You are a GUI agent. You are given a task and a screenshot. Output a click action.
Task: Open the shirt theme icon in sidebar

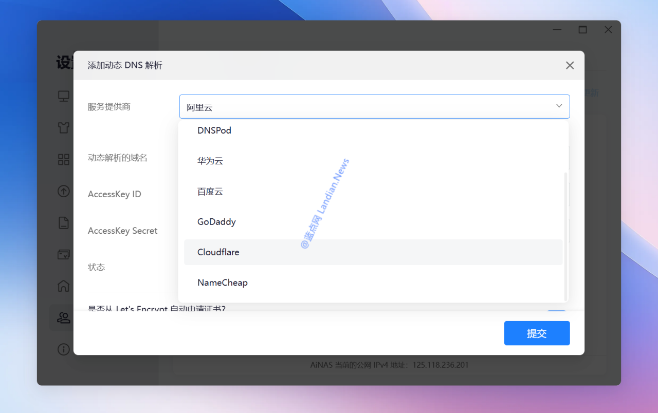point(64,128)
